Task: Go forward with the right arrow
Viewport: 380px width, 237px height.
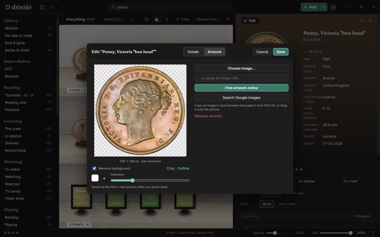Action: coord(62,7)
